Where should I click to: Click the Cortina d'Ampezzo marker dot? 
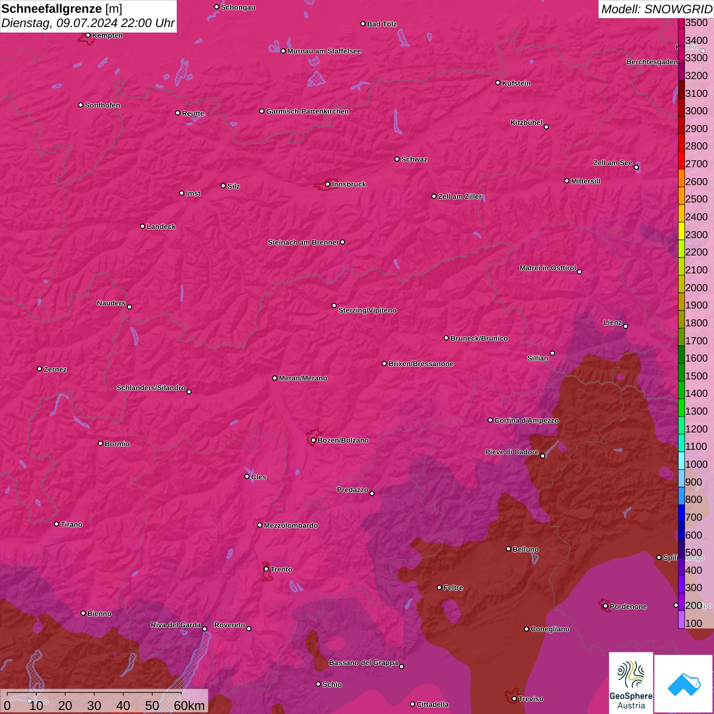coord(490,420)
